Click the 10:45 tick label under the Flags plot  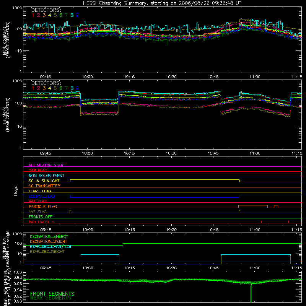pyautogui.click(x=213, y=230)
